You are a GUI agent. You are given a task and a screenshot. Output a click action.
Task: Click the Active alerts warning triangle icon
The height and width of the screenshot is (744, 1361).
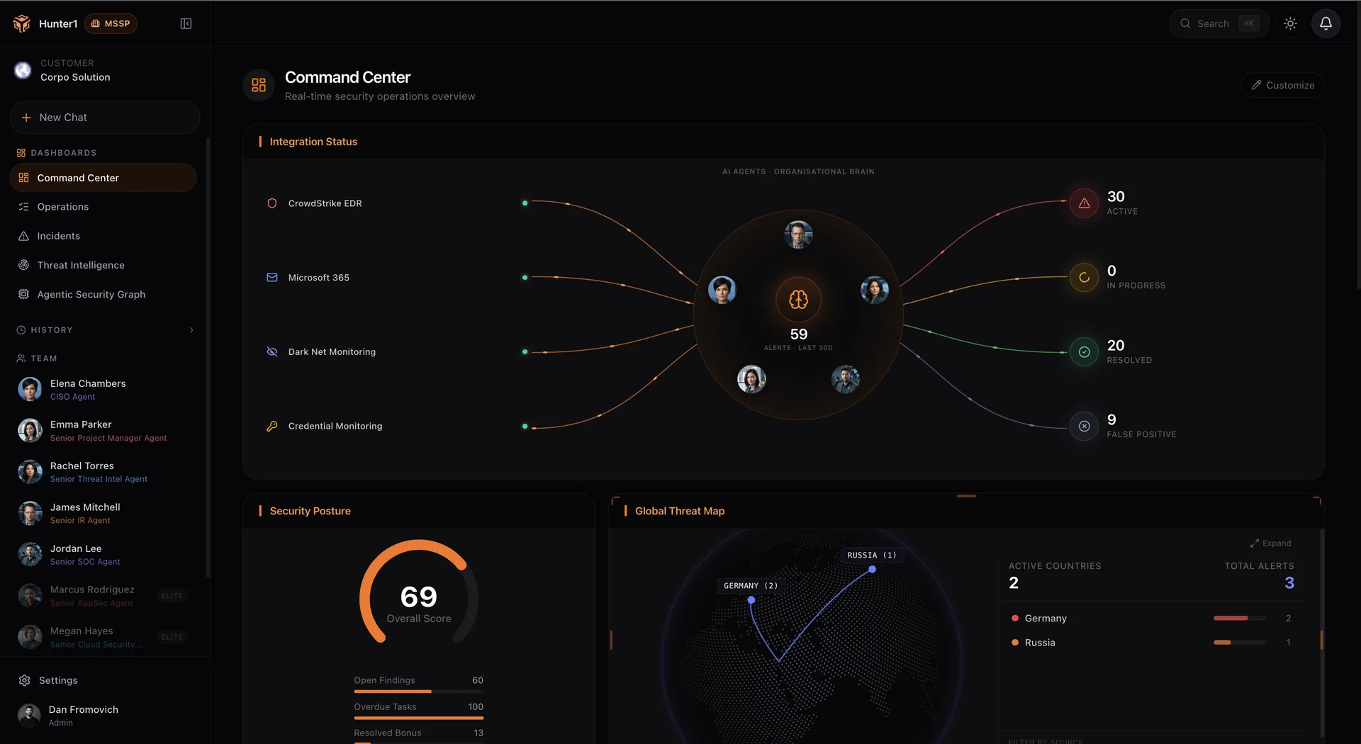pyautogui.click(x=1084, y=203)
